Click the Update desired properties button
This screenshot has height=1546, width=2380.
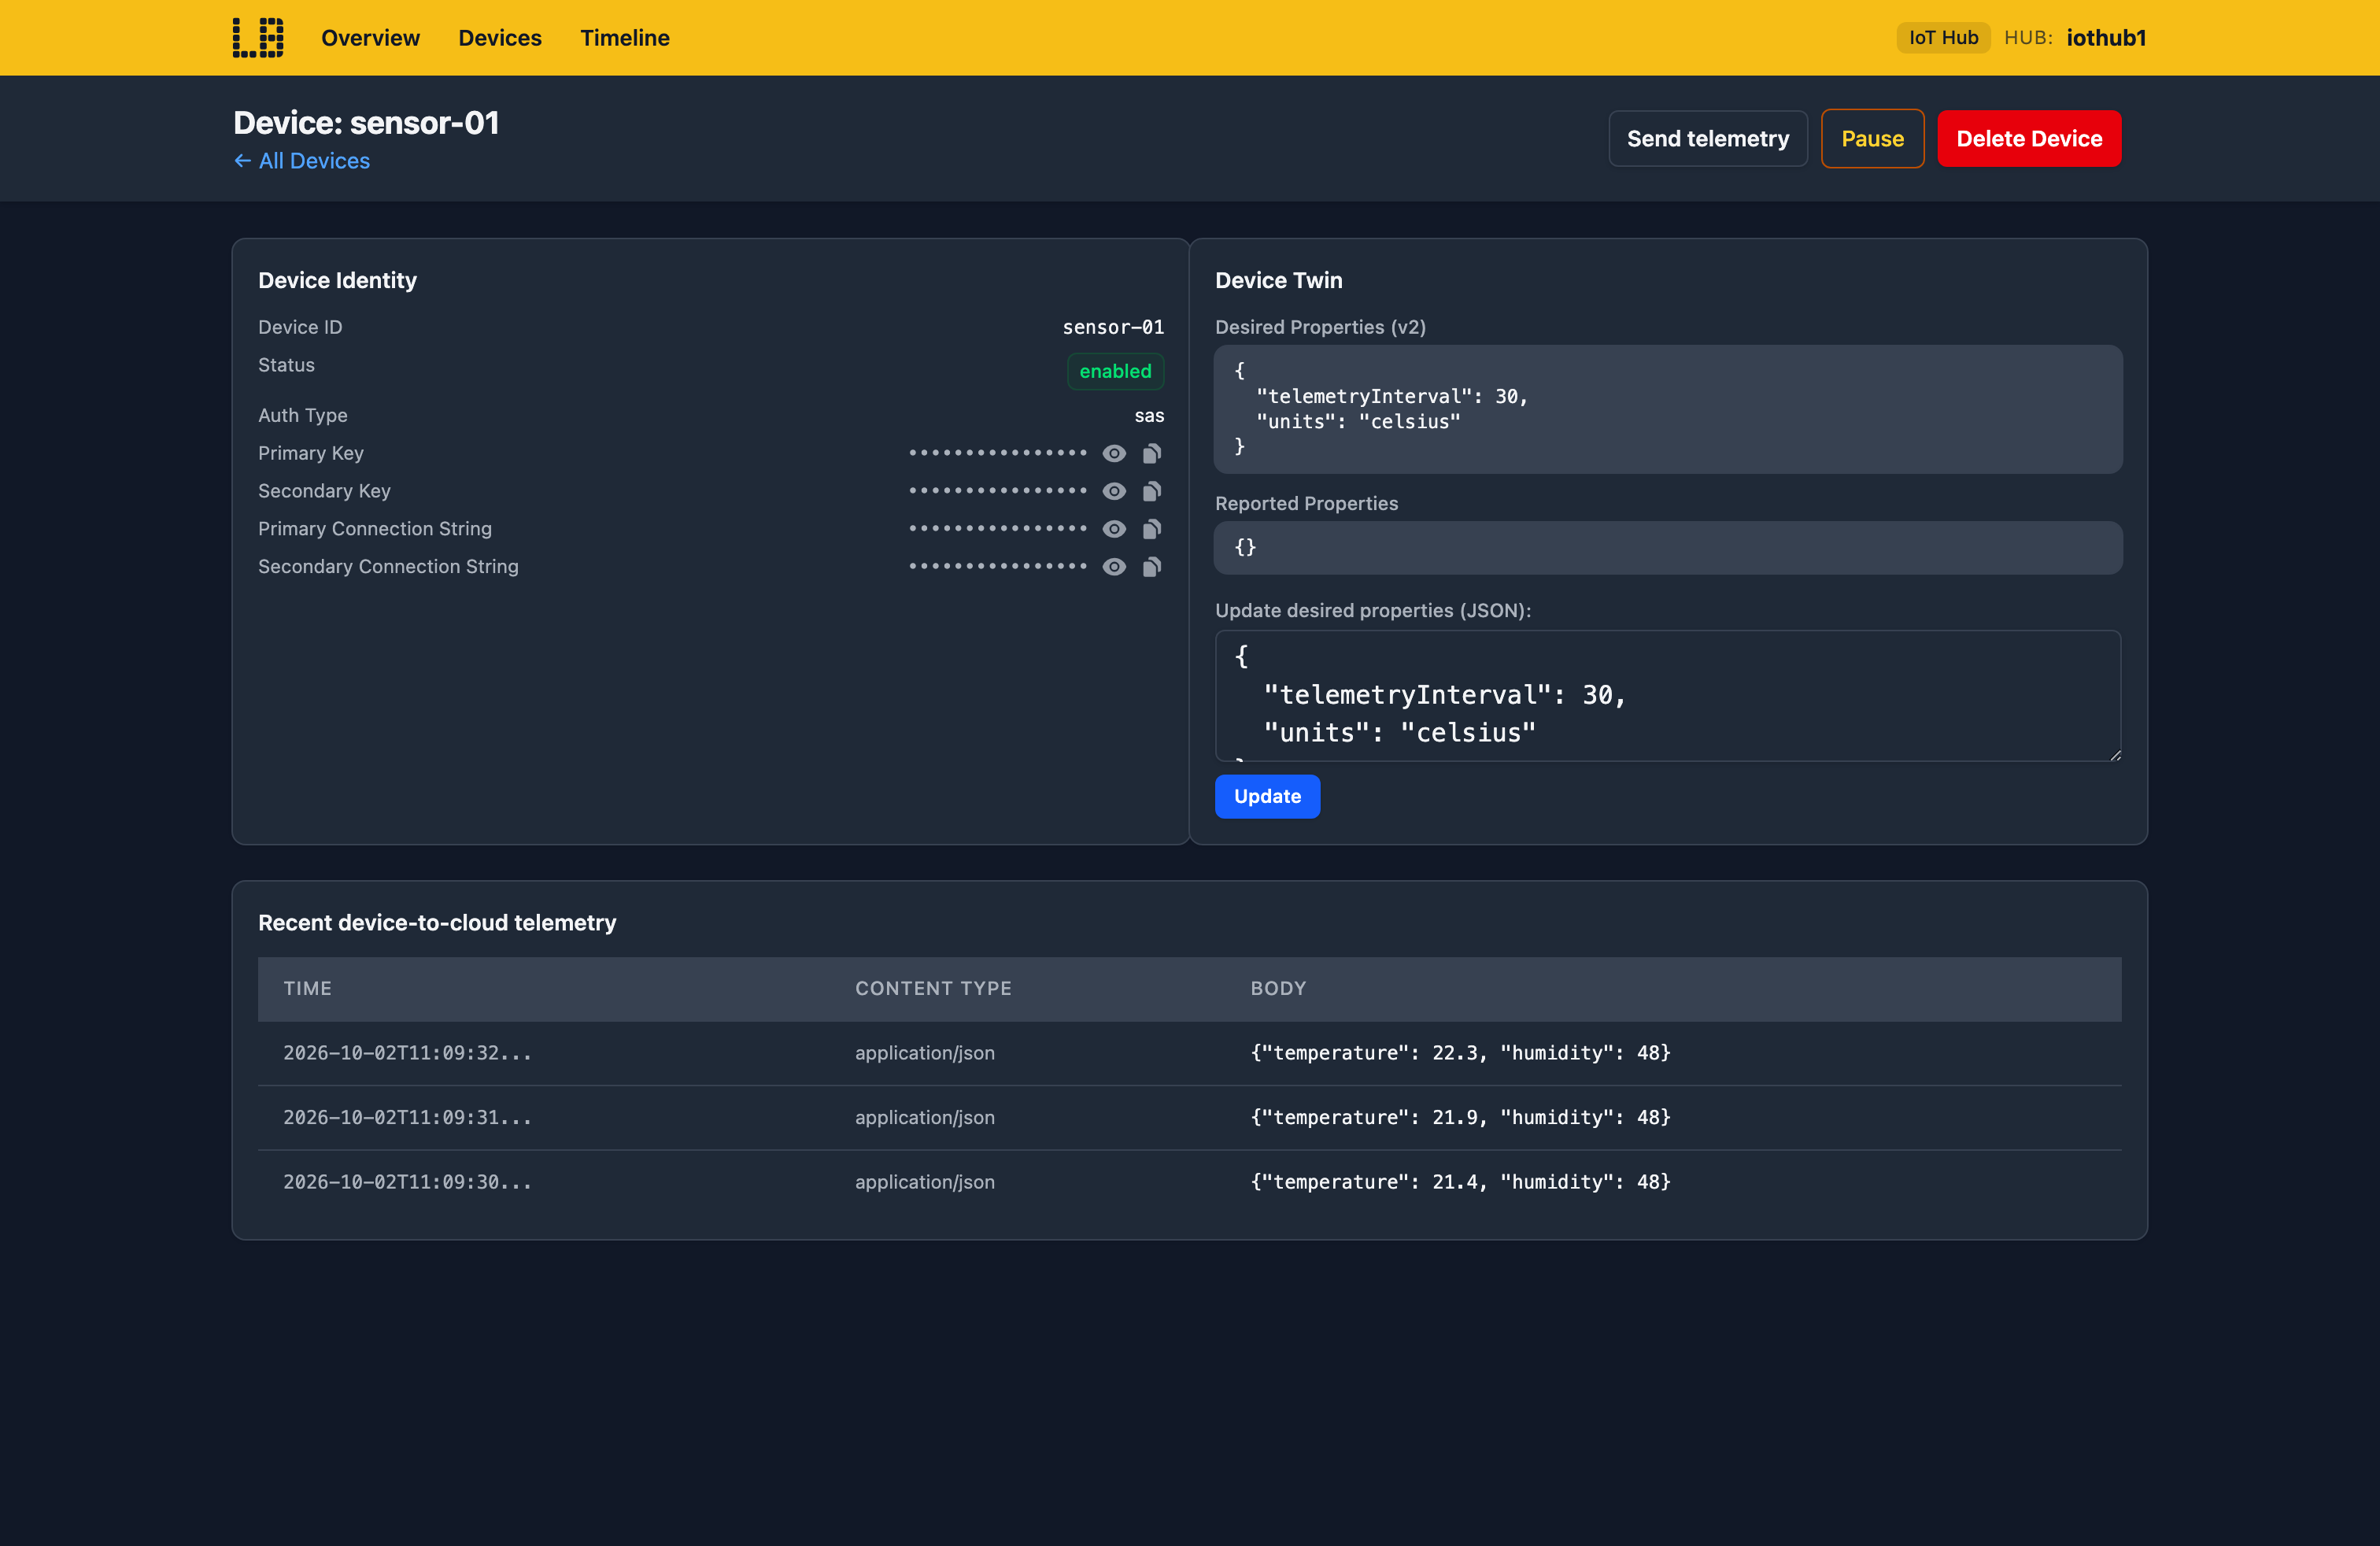1267,796
